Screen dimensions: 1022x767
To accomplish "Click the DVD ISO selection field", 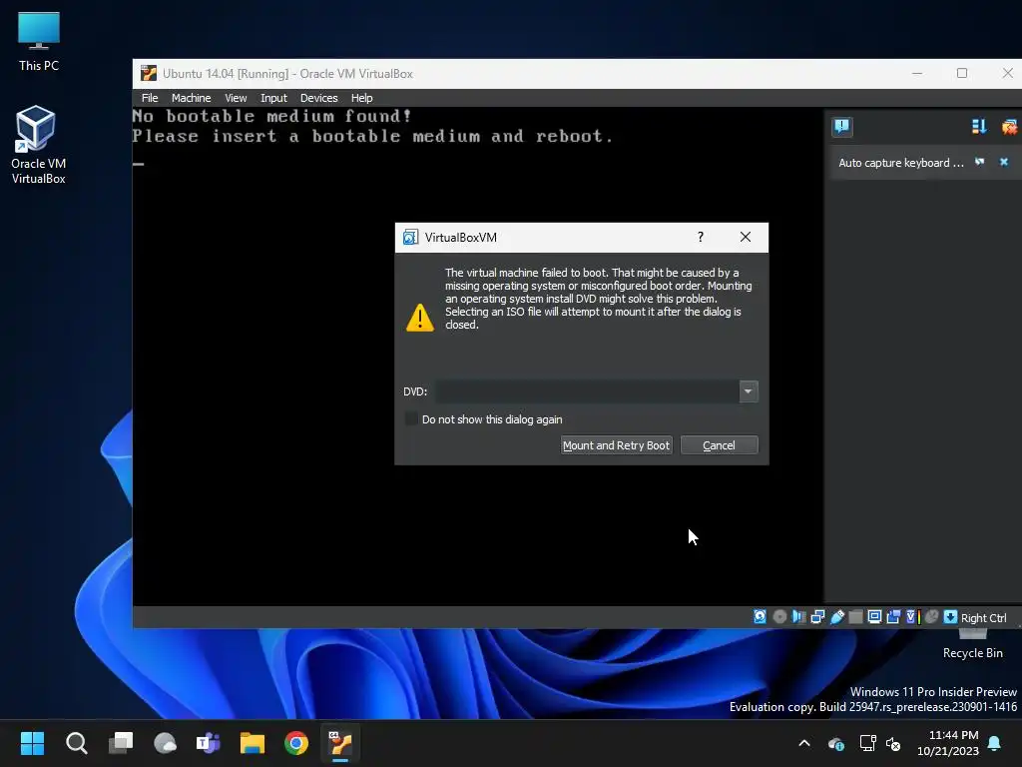I will (587, 391).
